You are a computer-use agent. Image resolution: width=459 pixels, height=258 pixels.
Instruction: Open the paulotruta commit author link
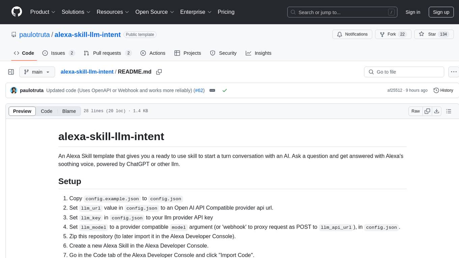click(x=32, y=91)
